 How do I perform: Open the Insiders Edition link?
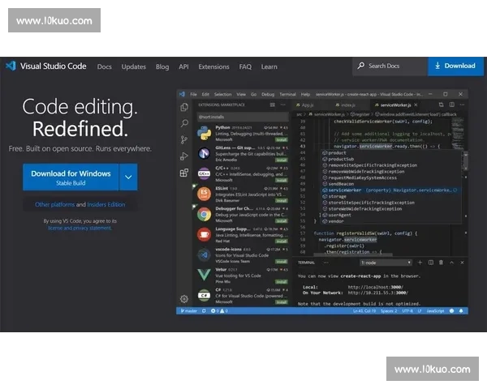point(106,204)
